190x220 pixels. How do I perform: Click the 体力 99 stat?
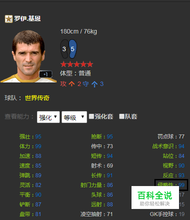tap(30, 146)
